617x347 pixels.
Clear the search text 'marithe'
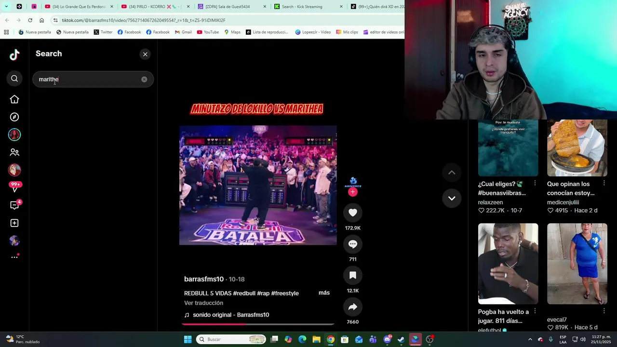(x=144, y=79)
